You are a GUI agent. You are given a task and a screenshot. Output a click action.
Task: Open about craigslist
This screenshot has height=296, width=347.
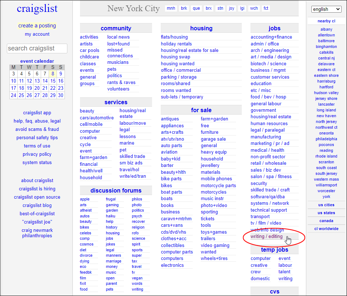[x=37, y=180]
